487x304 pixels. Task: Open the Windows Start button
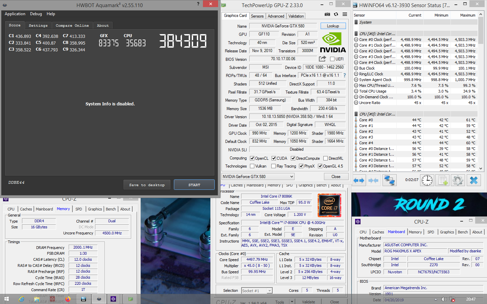pos(6,299)
